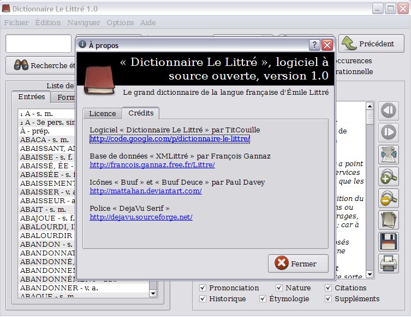
Task: Click the green arrow on Précédent button
Action: [x=349, y=43]
